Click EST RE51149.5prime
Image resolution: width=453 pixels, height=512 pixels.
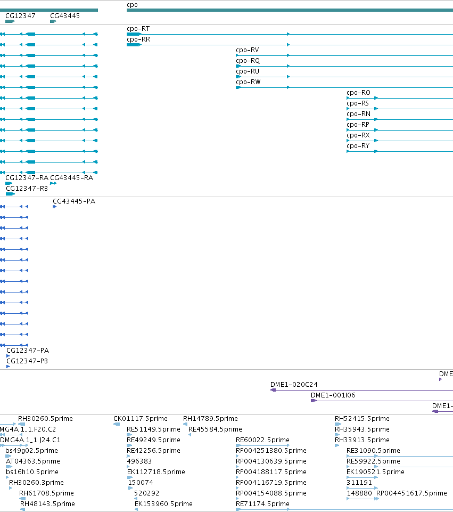pos(153,429)
